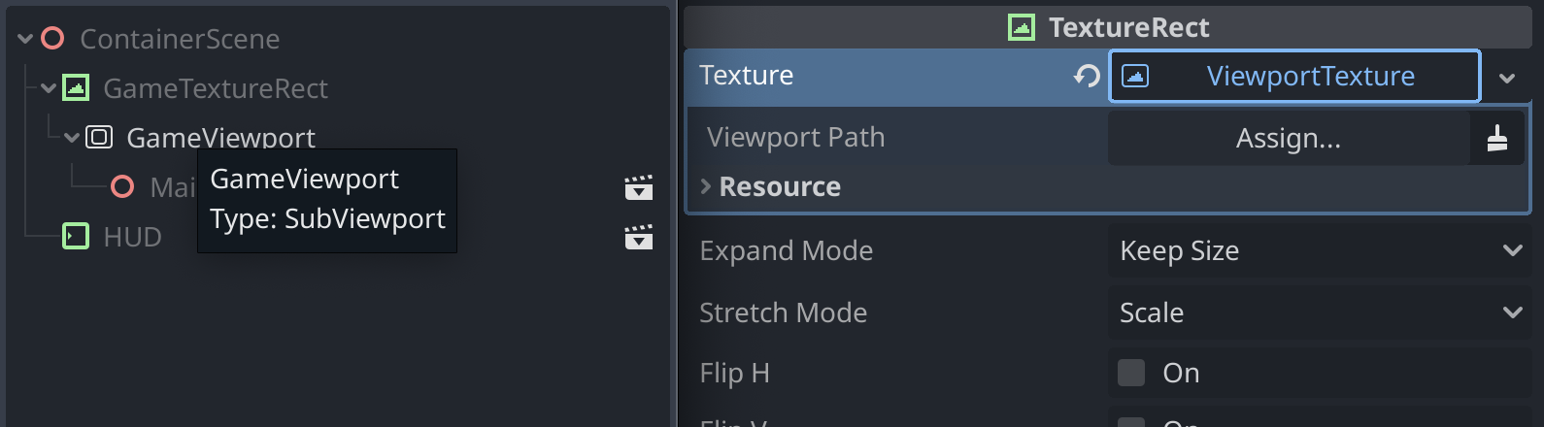Open the Stretch Mode dropdown

(1320, 312)
